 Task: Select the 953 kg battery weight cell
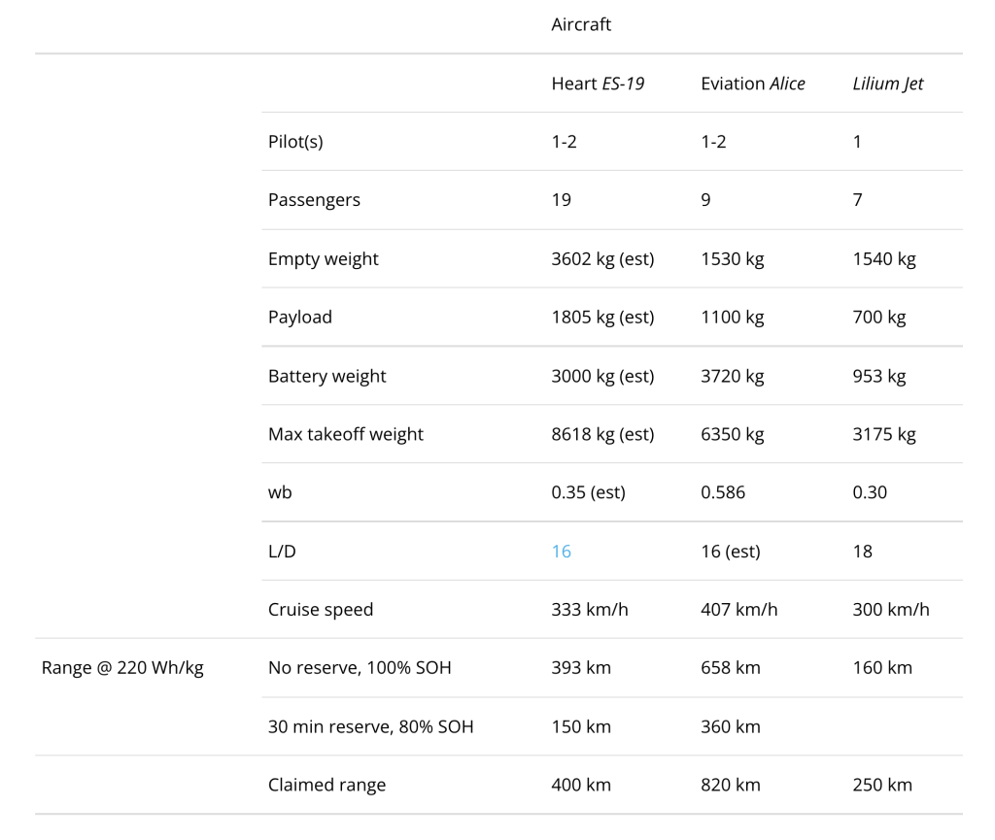[878, 376]
